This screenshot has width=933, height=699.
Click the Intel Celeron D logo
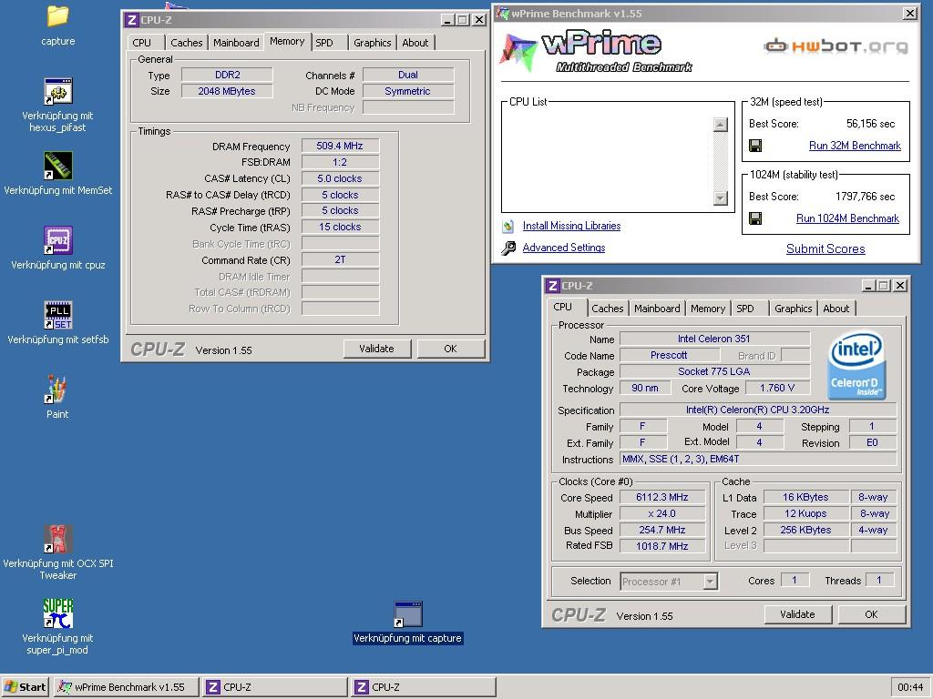click(856, 365)
